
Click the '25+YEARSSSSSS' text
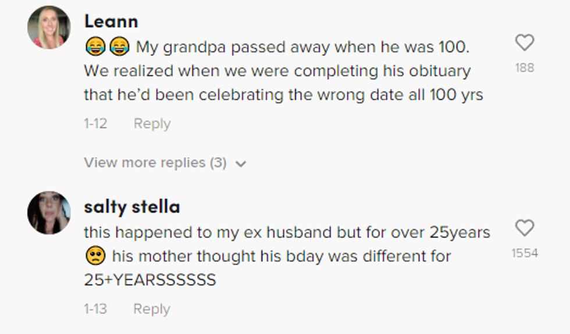149,280
